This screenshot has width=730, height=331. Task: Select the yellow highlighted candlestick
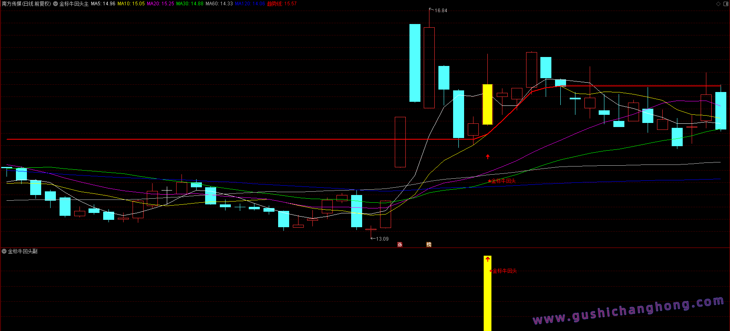487,104
